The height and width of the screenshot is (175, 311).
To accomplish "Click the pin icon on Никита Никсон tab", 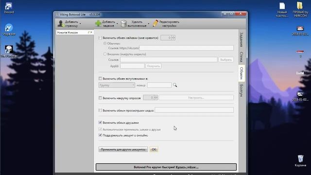I will coord(88,33).
